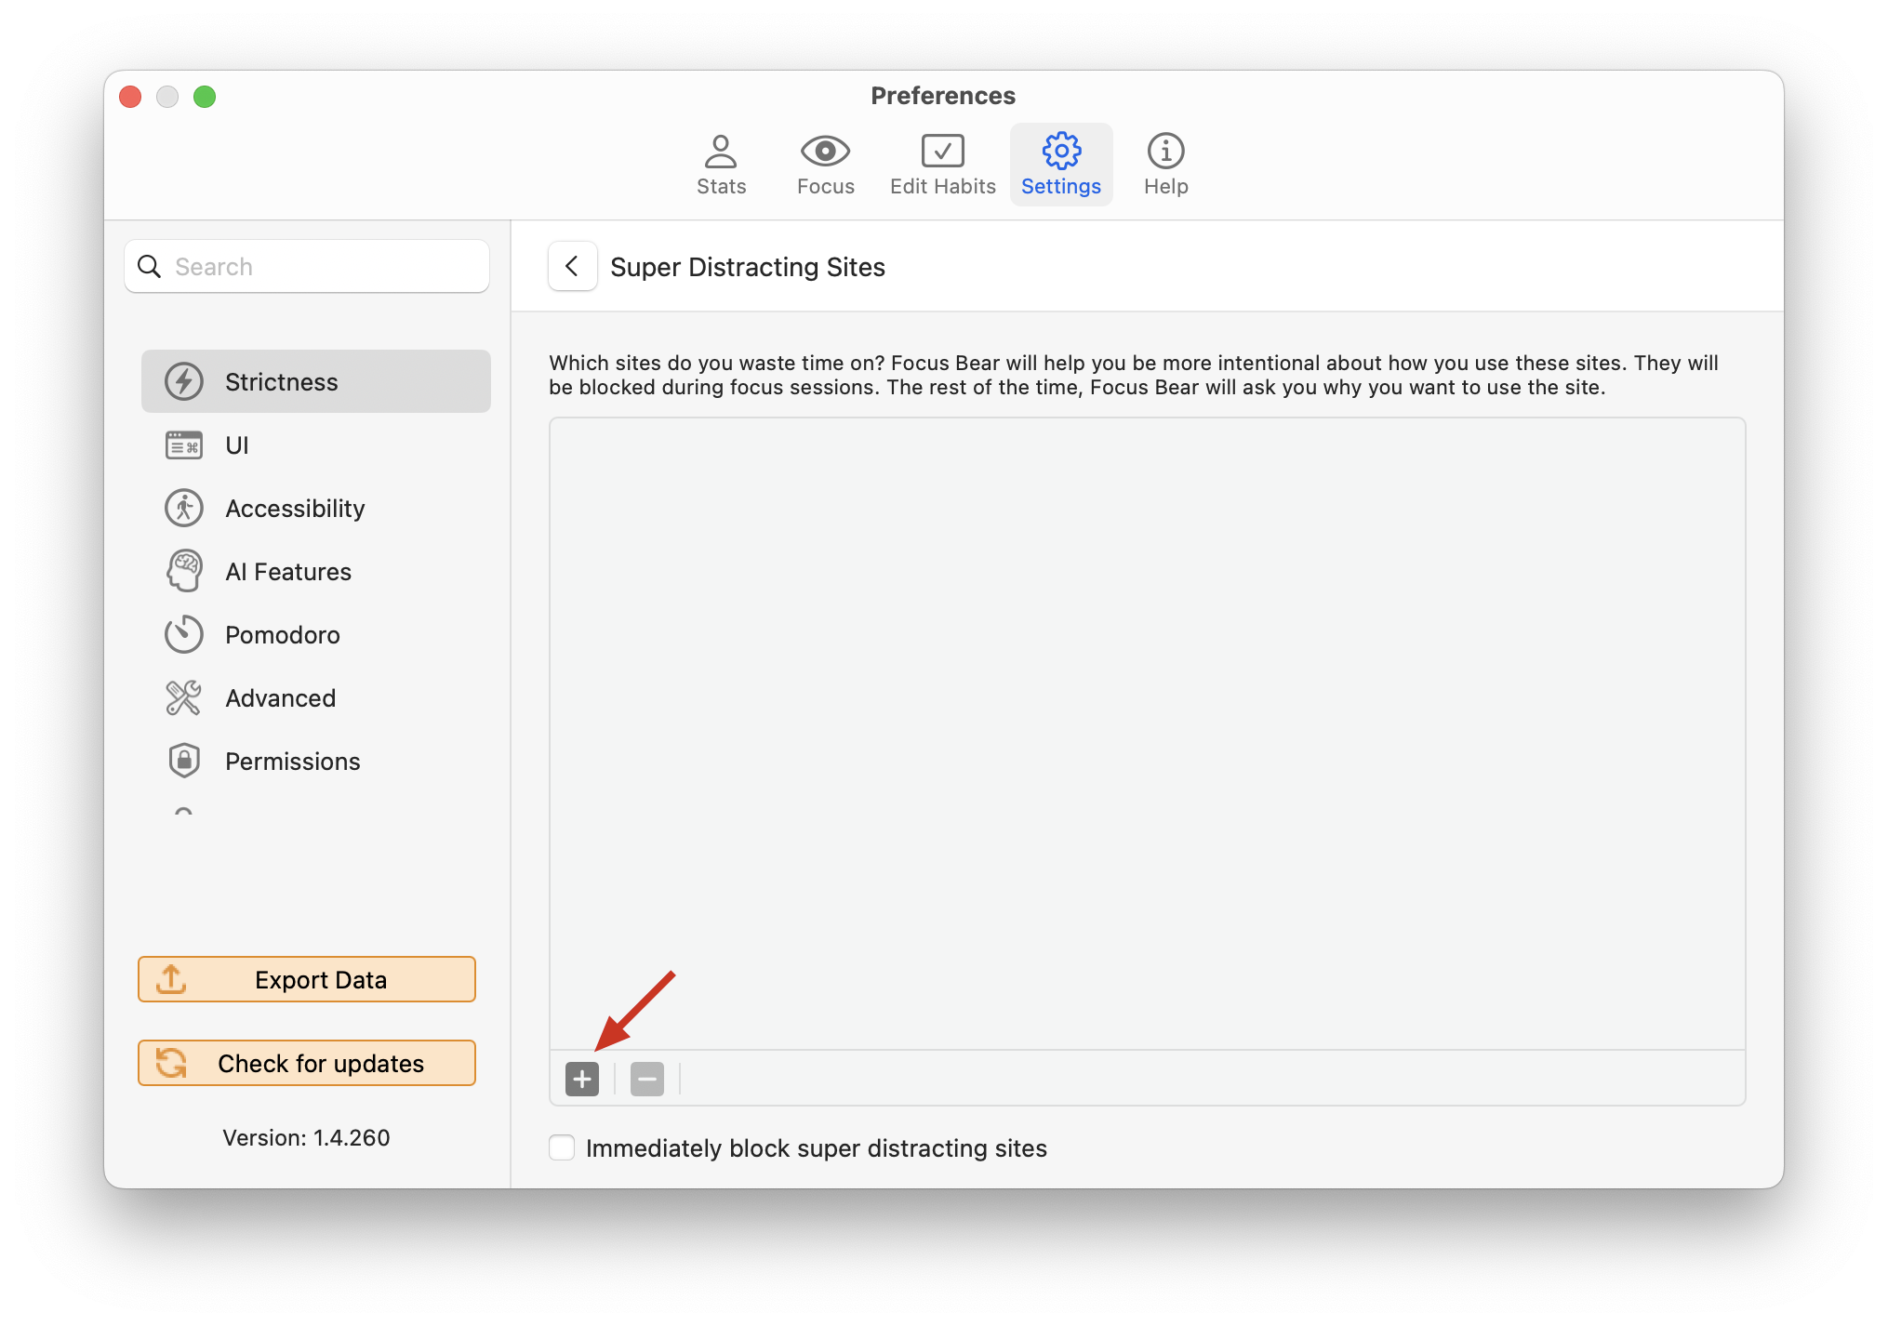Viewport: 1888px width, 1326px height.
Task: Open Pomodoro settings
Action: (316, 634)
